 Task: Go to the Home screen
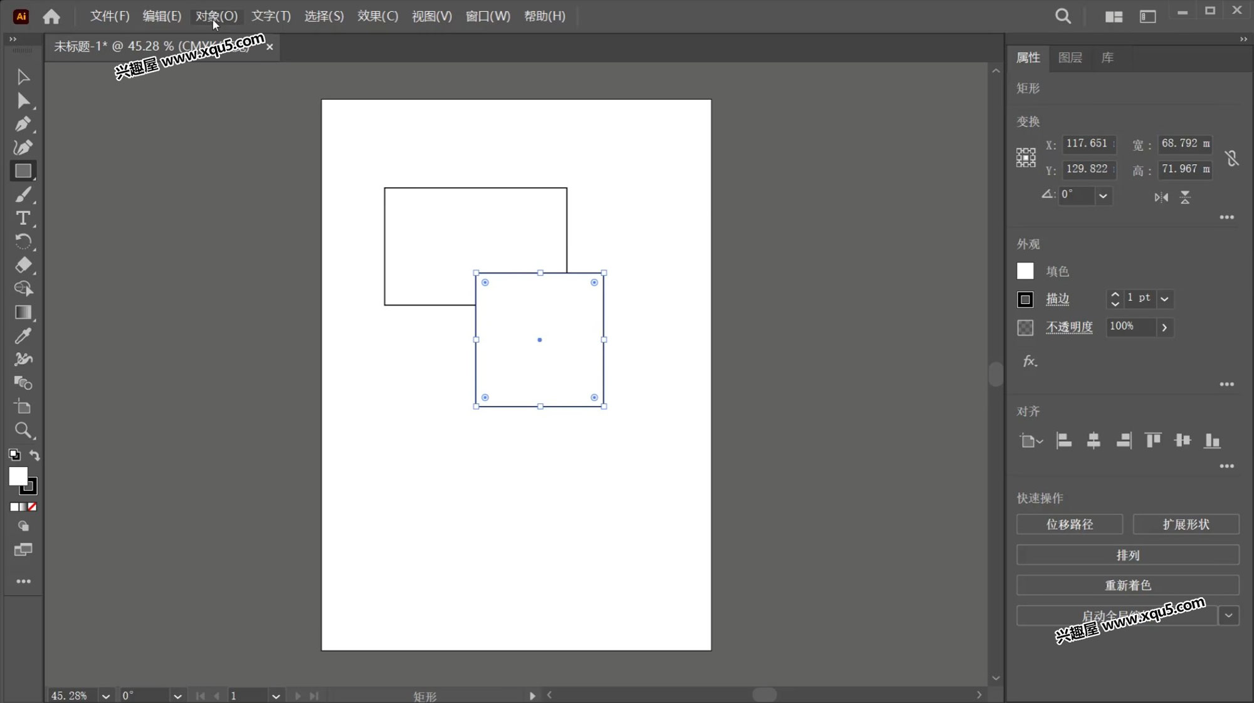click(x=51, y=16)
